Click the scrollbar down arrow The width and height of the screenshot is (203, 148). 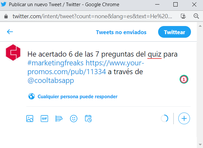tap(200, 144)
